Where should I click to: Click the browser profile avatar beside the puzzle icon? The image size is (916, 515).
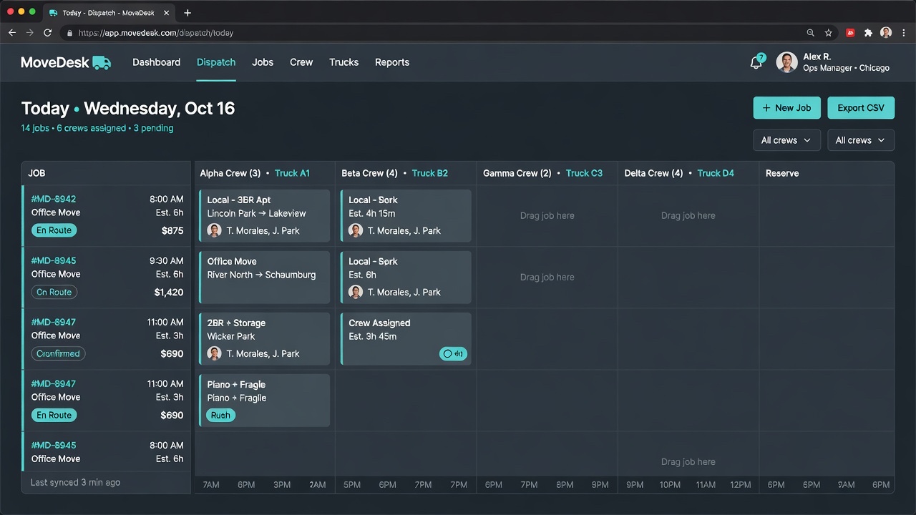pyautogui.click(x=886, y=33)
